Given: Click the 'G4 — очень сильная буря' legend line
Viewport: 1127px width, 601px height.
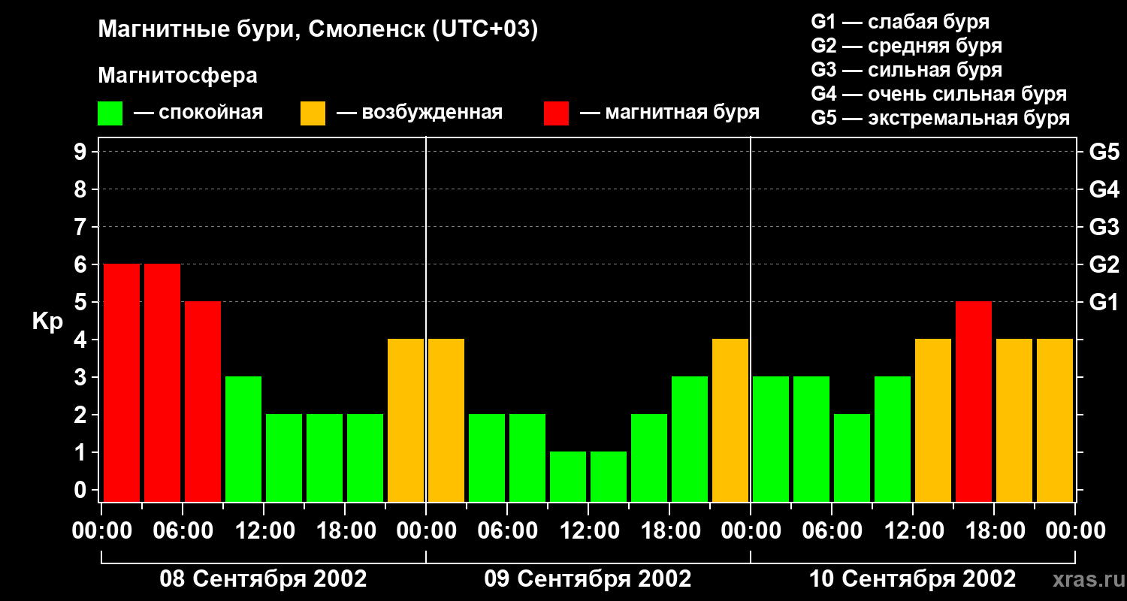Looking at the screenshot, I should pyautogui.click(x=938, y=94).
